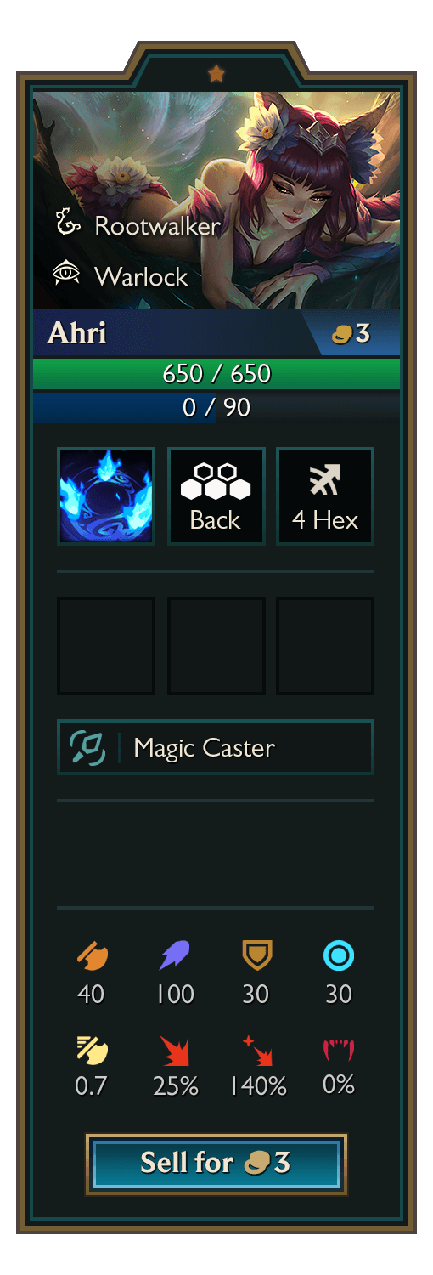
Task: Click the 4 Hex range tile
Action: (x=325, y=496)
